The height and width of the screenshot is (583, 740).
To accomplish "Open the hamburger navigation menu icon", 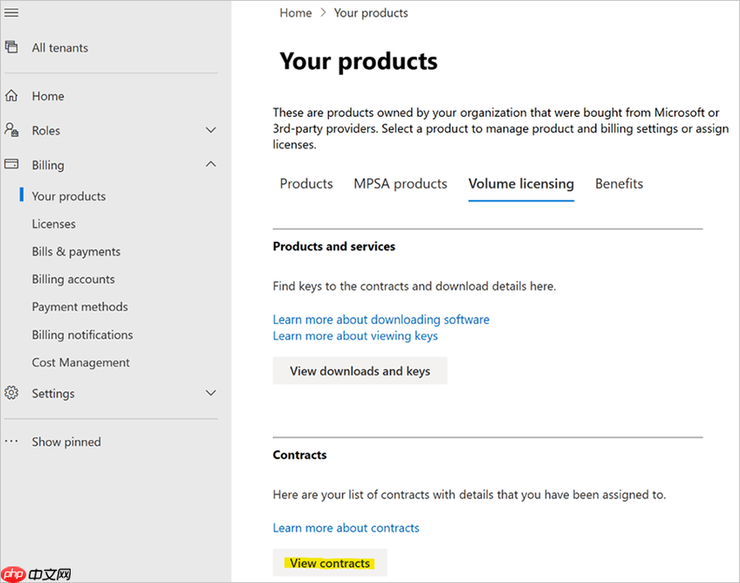I will click(x=11, y=13).
